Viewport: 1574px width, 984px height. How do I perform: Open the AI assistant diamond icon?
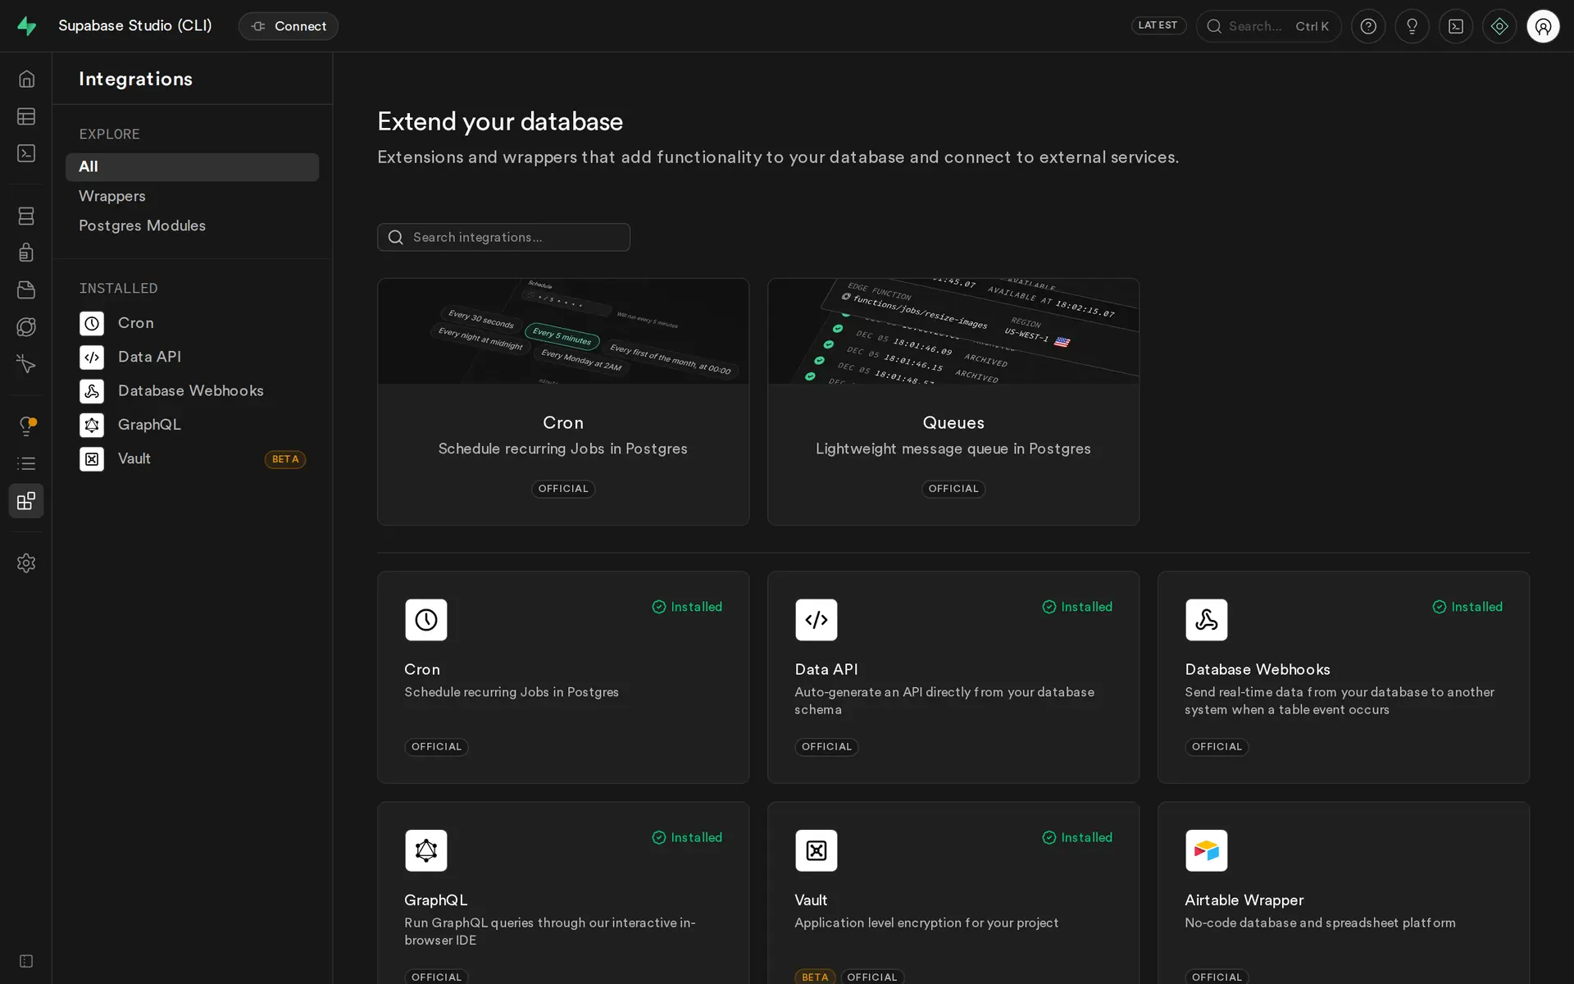pos(1499,26)
